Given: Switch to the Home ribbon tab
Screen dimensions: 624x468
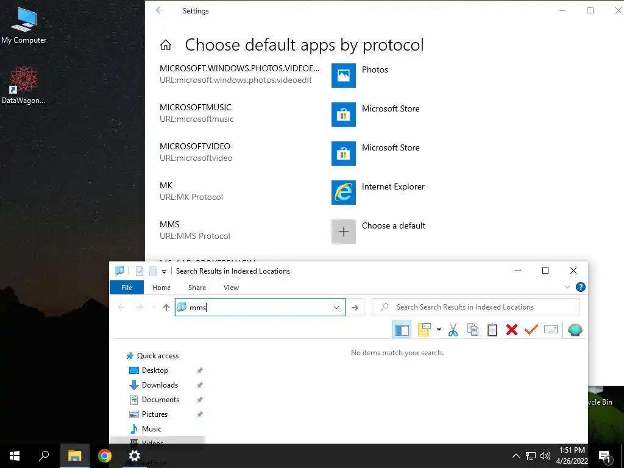Looking at the screenshot, I should (x=161, y=288).
